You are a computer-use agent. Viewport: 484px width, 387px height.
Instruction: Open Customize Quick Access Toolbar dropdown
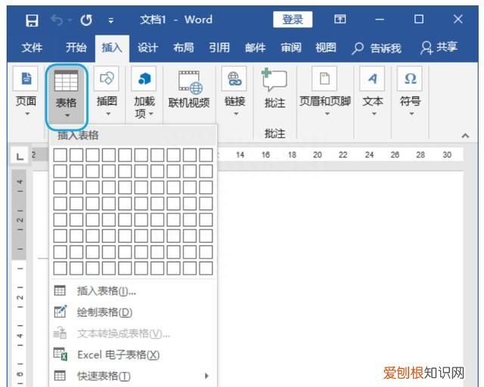111,20
